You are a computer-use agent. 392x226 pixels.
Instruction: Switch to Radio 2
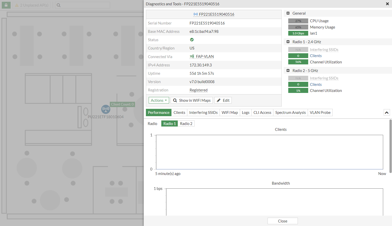(186, 123)
